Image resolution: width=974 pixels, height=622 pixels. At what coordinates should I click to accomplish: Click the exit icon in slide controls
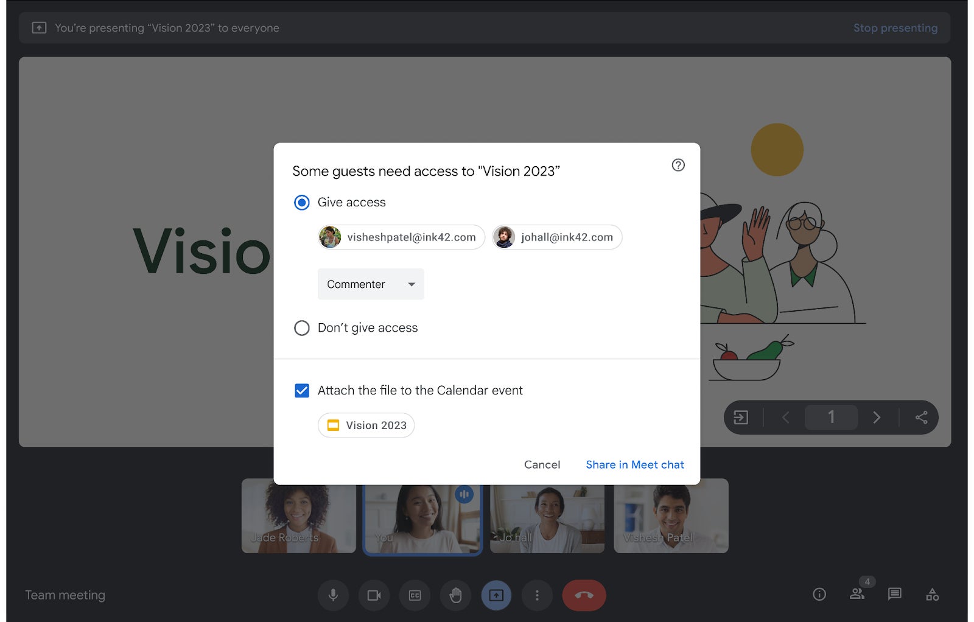(741, 417)
